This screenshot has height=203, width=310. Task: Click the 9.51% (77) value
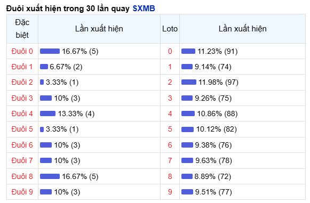pos(213,192)
